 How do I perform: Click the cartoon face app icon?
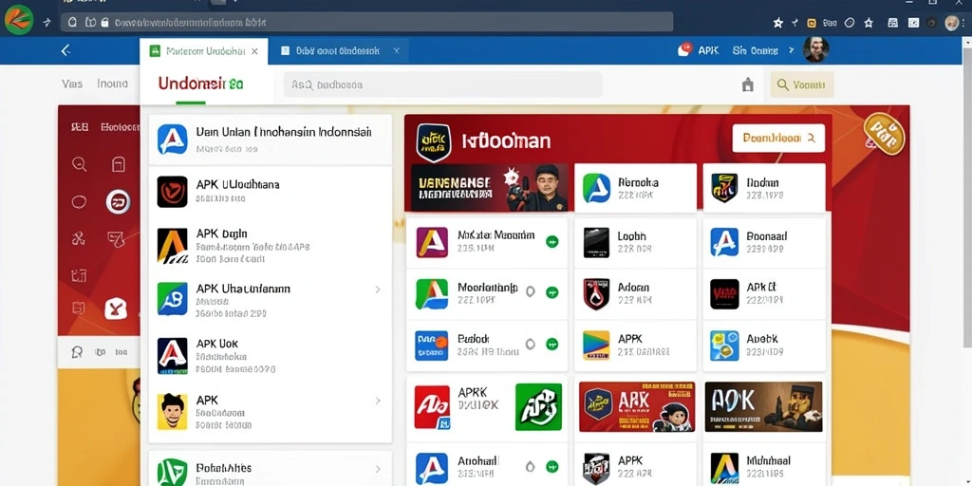click(173, 412)
